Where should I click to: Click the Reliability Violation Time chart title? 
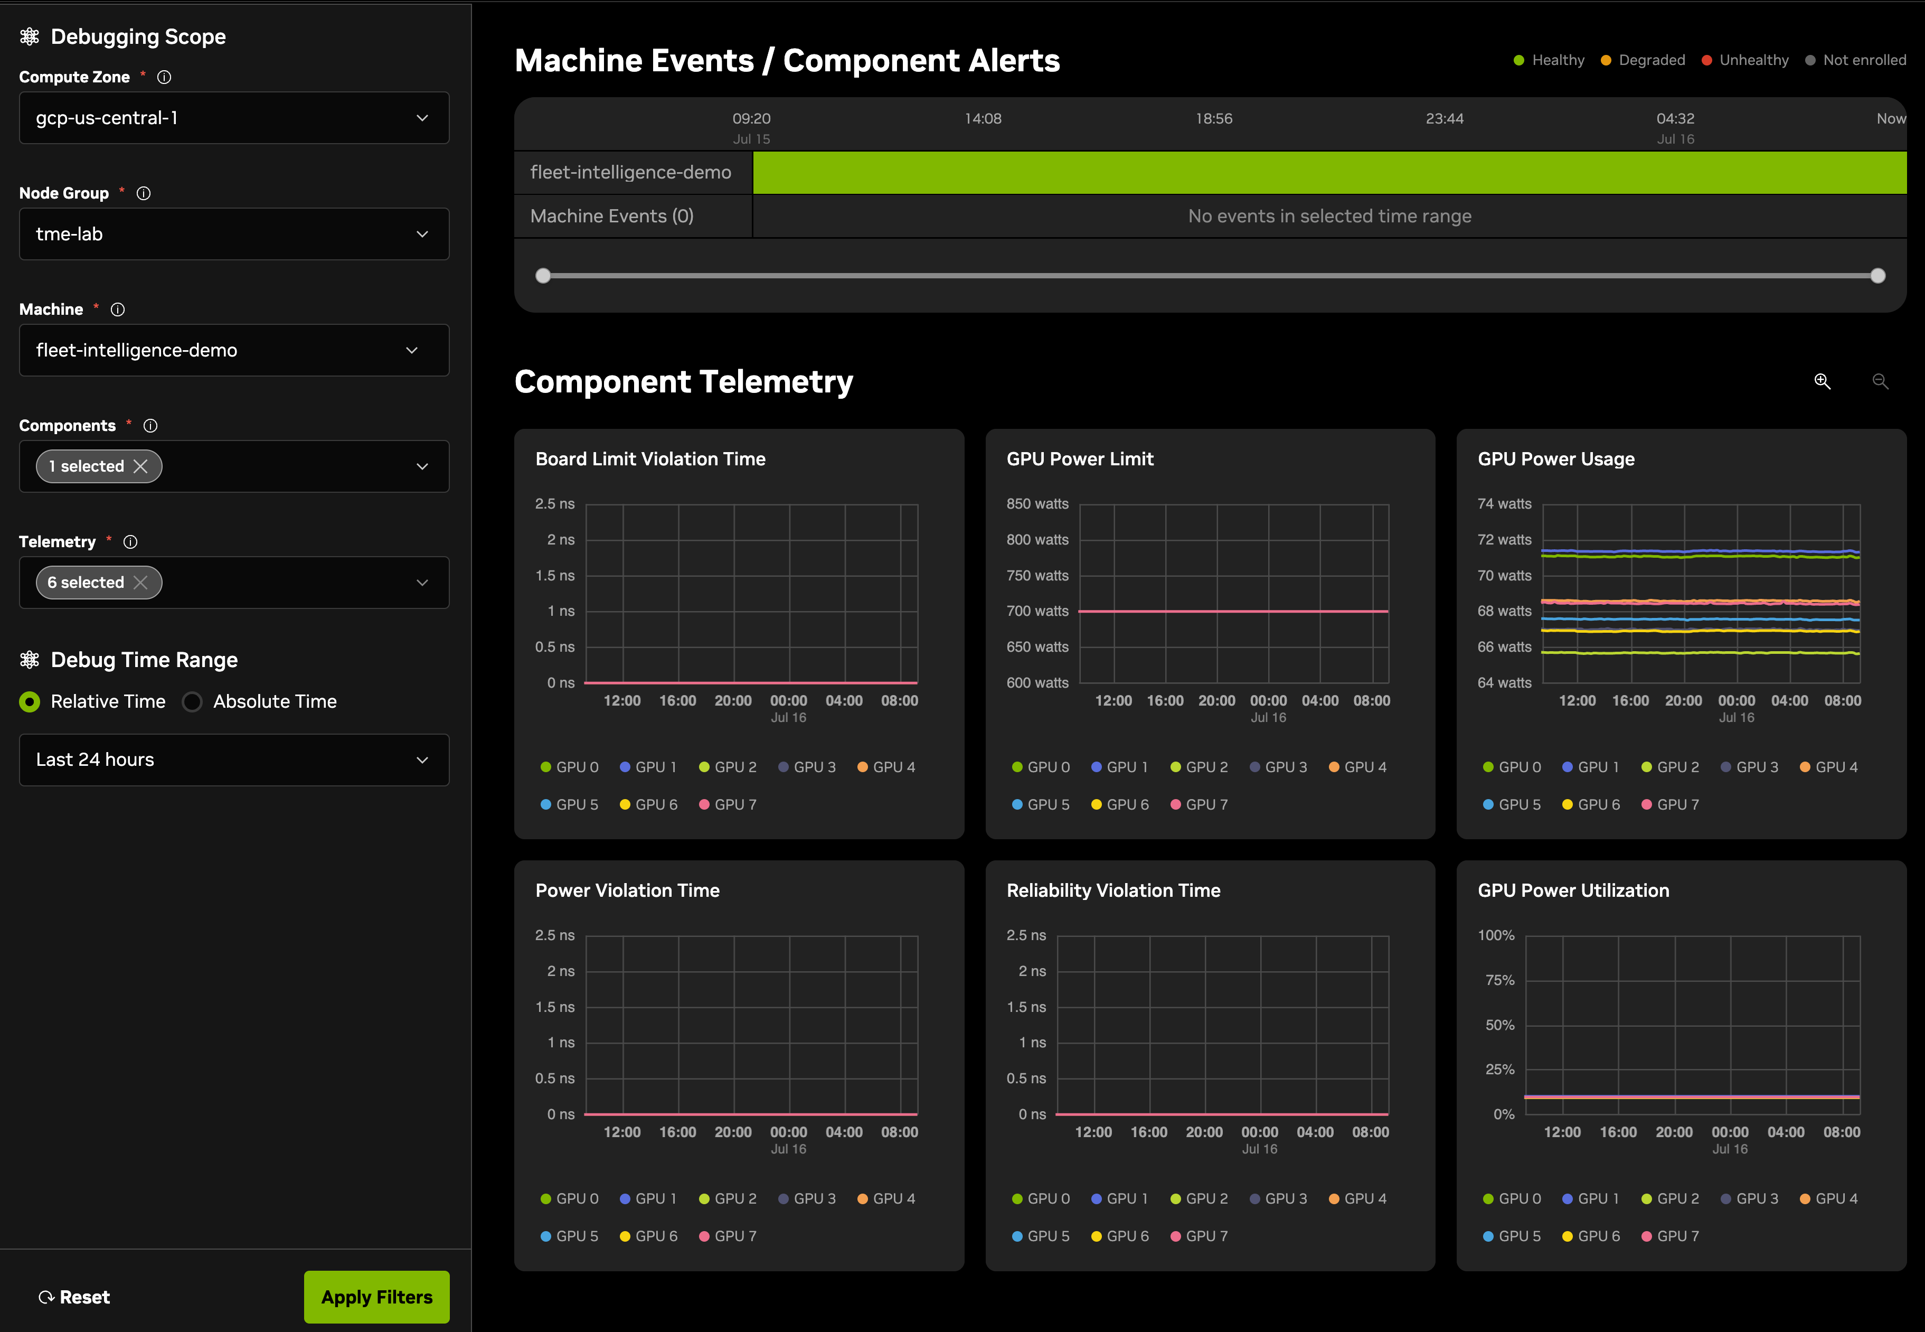coord(1114,890)
